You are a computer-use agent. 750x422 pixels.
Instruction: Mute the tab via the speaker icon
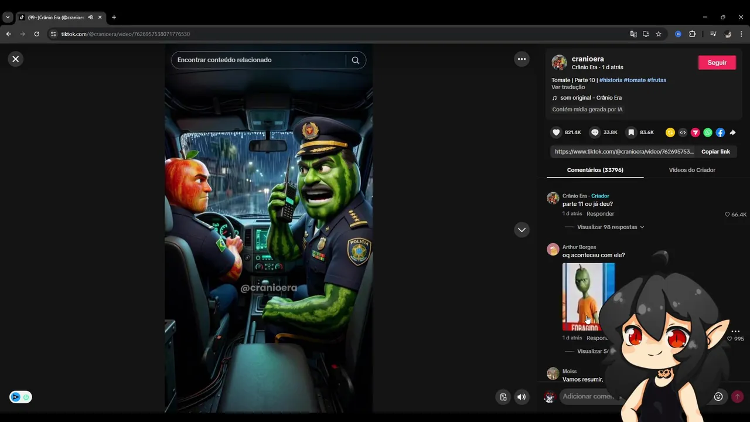[x=90, y=18]
